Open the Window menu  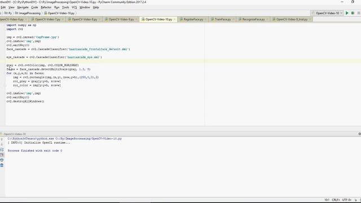(x=85, y=7)
